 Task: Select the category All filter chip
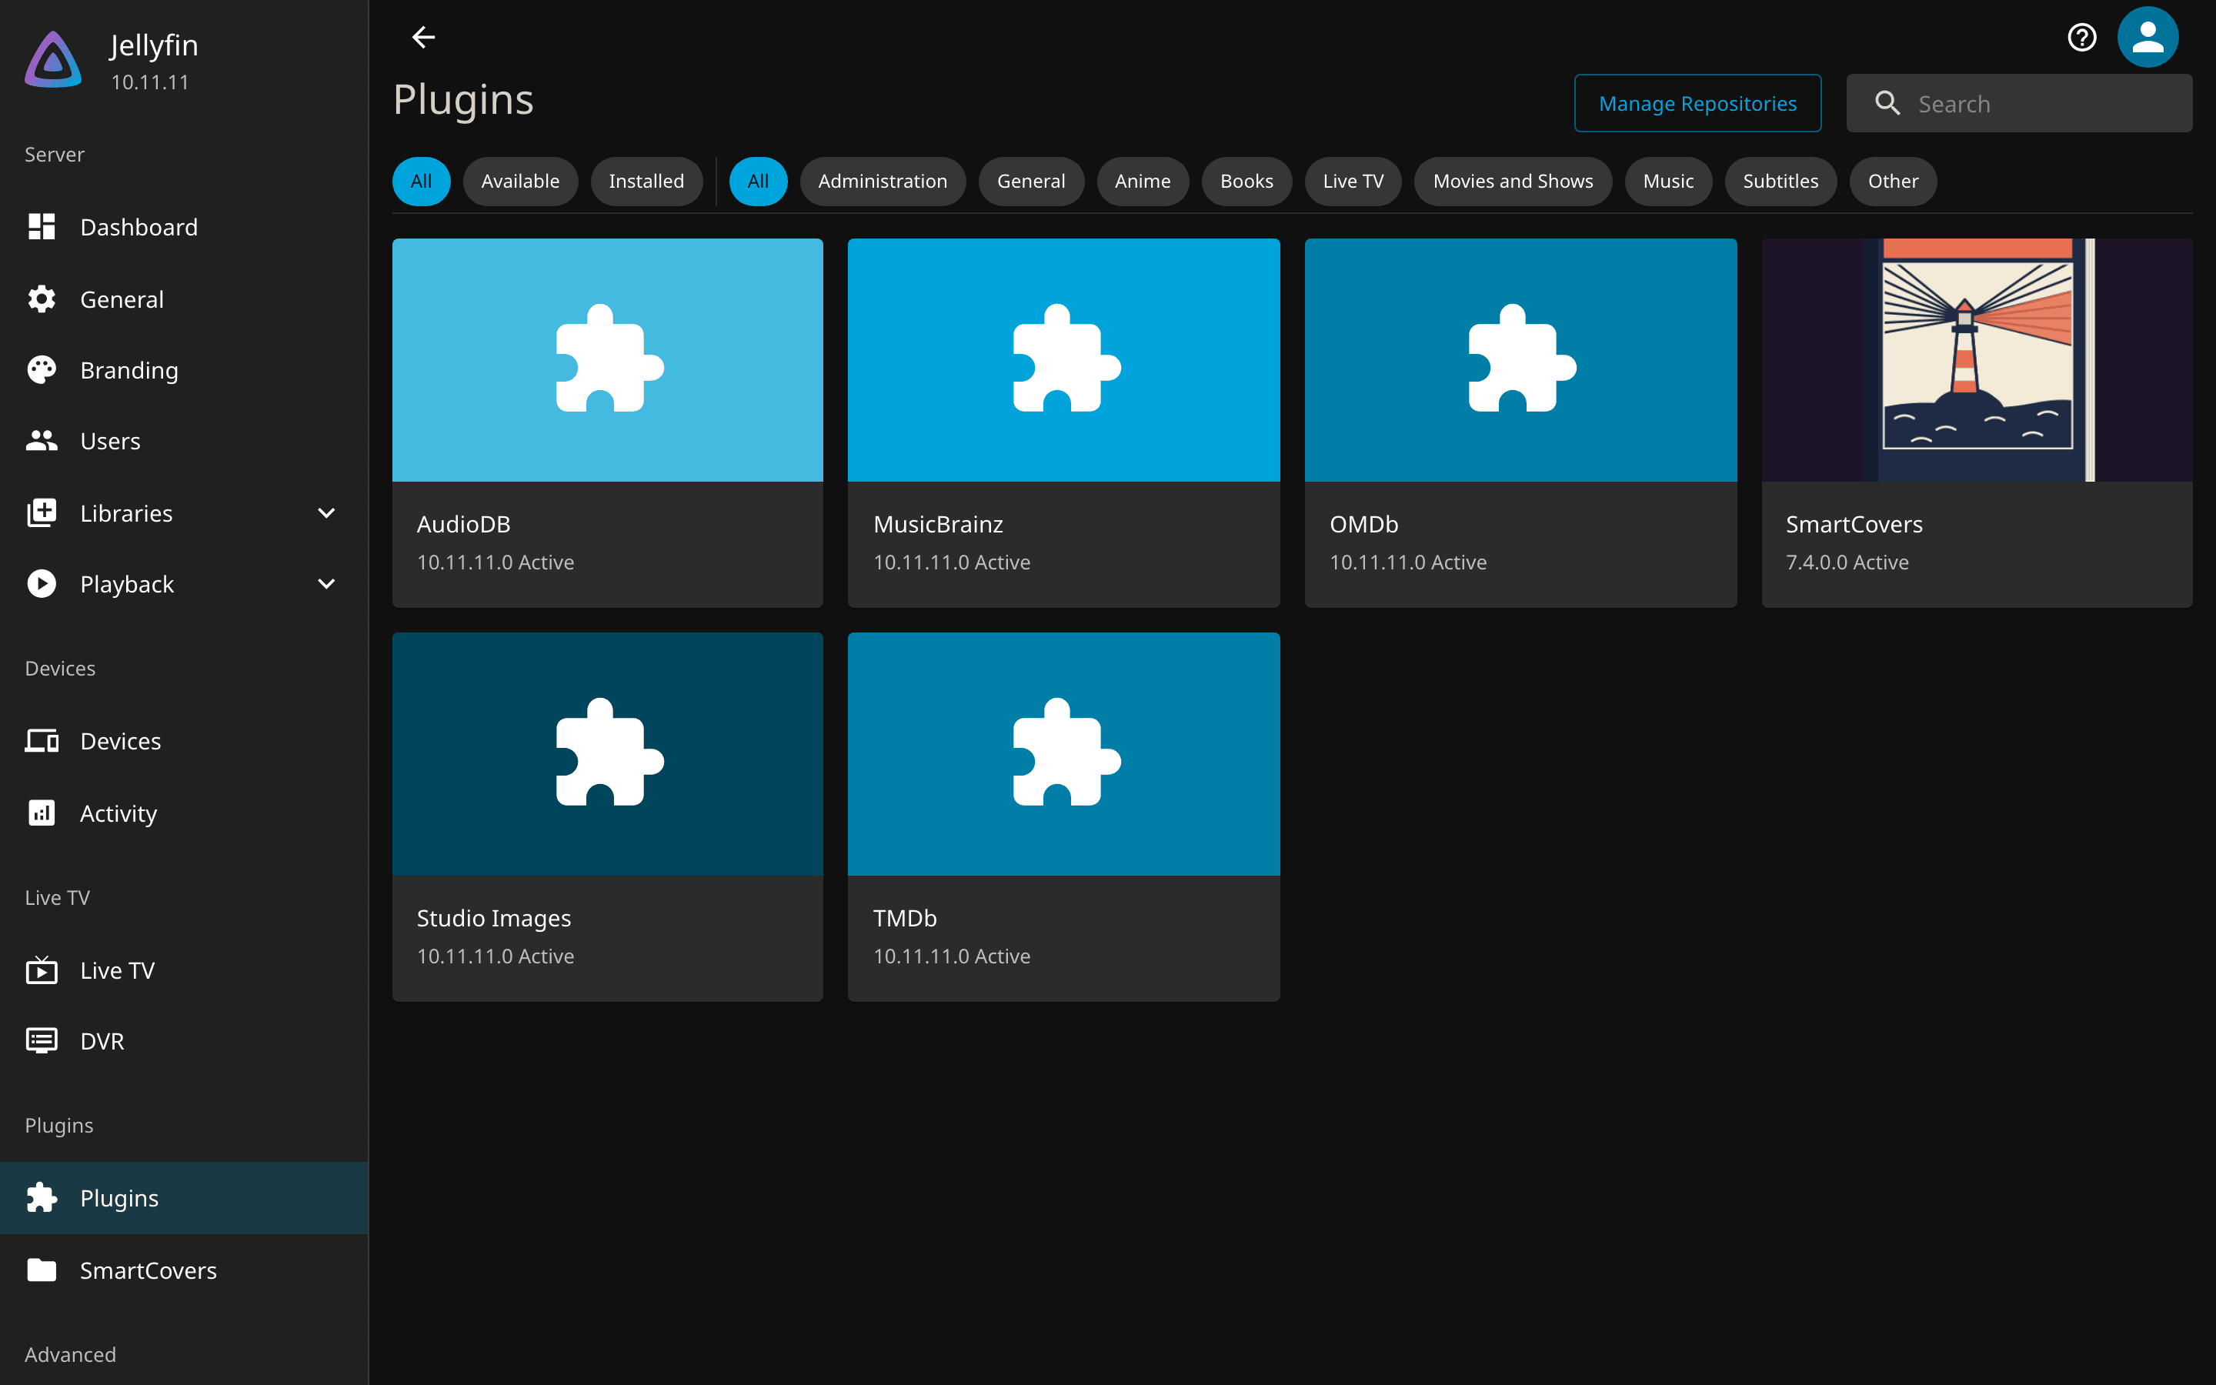pyautogui.click(x=758, y=182)
